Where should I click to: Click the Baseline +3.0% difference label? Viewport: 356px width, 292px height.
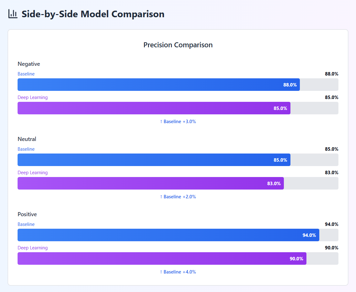(x=178, y=122)
